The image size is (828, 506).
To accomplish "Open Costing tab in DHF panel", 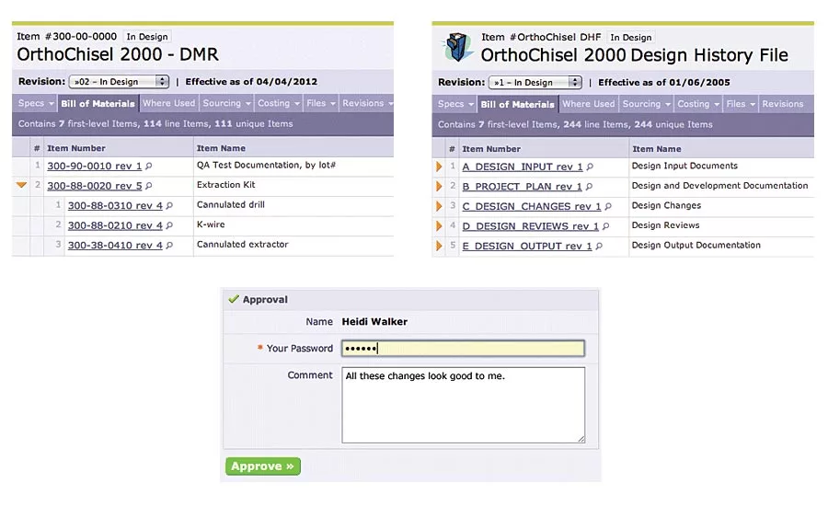I will [x=698, y=104].
